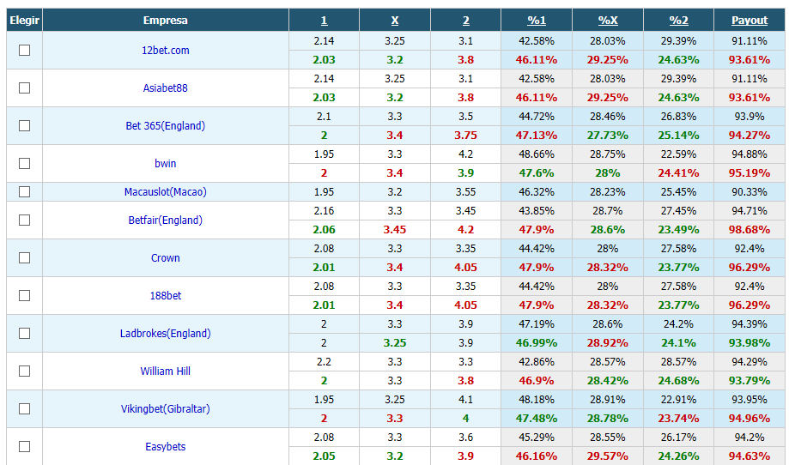Image resolution: width=789 pixels, height=465 pixels.
Task: Sort by the Payout column header
Action: [x=750, y=21]
